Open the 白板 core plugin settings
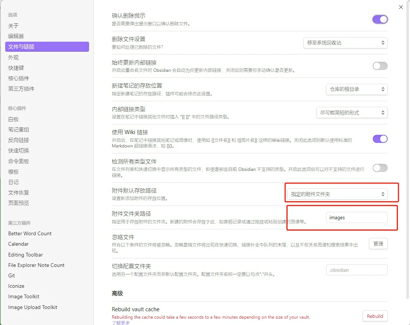The width and height of the screenshot is (410, 325). pos(13,119)
